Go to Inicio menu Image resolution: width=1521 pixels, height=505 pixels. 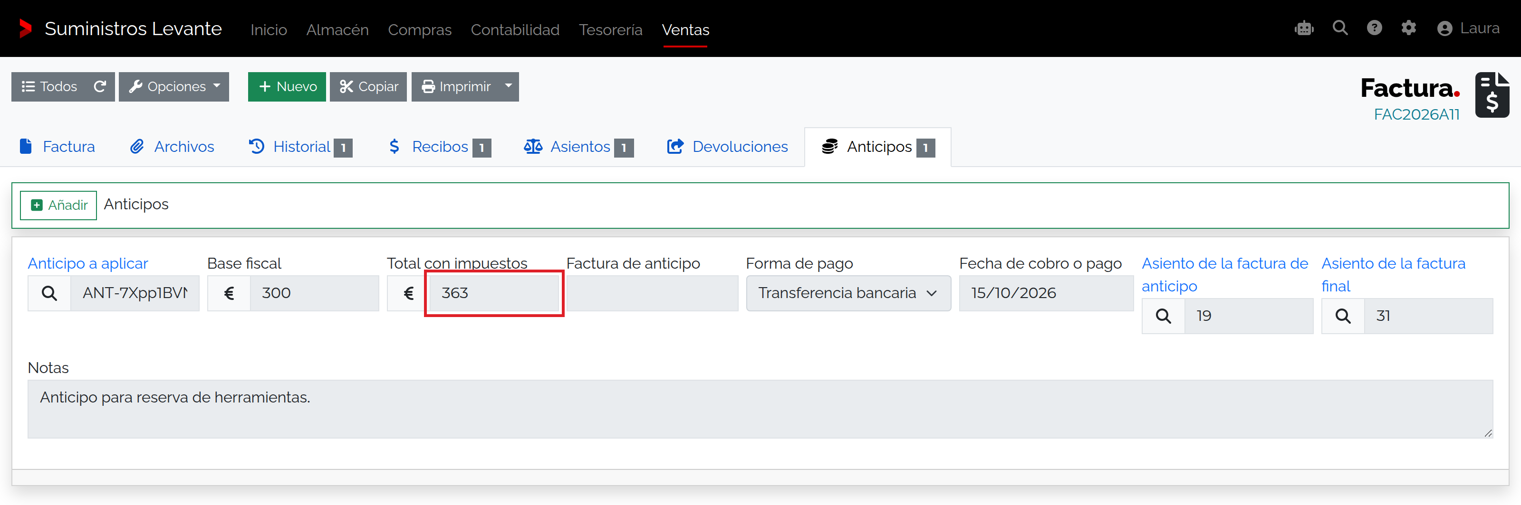[269, 29]
